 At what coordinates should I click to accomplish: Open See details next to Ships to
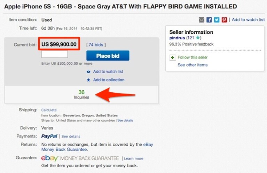pos(125,120)
